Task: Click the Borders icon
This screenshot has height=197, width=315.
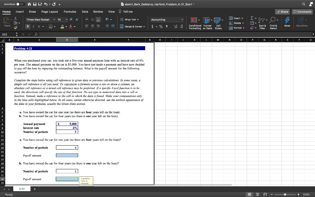Action: (51, 26)
